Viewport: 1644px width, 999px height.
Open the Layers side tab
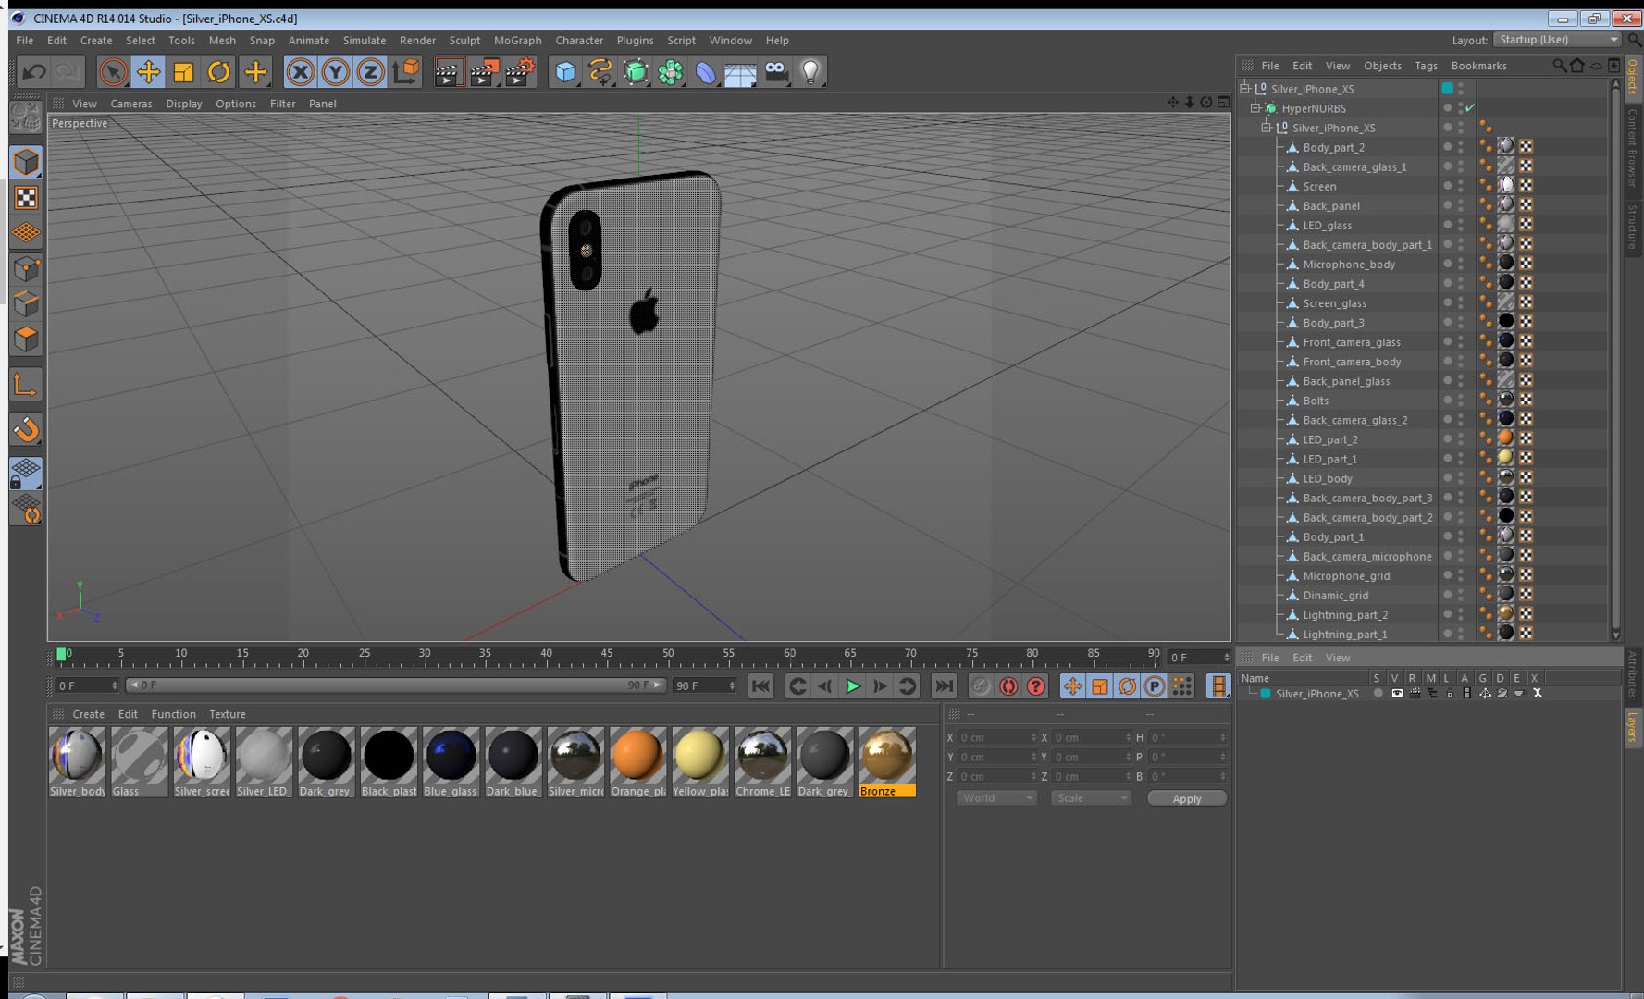coord(1633,728)
